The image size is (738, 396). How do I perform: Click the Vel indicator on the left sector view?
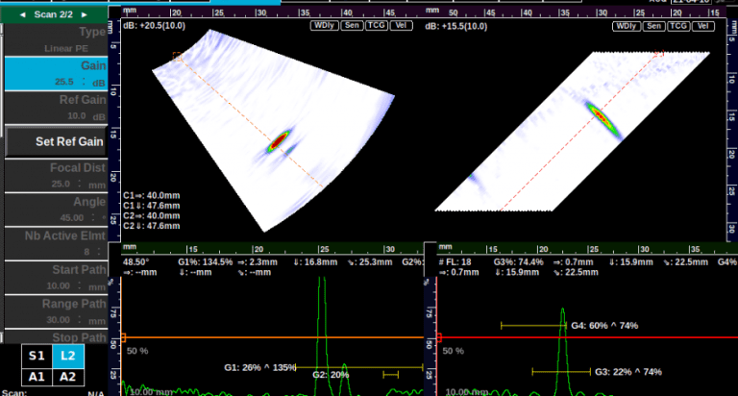coord(402,26)
